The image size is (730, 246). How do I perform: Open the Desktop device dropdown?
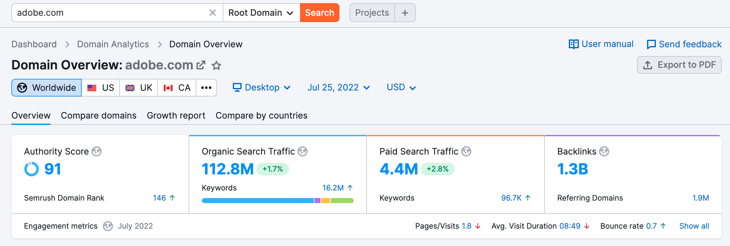tap(262, 87)
